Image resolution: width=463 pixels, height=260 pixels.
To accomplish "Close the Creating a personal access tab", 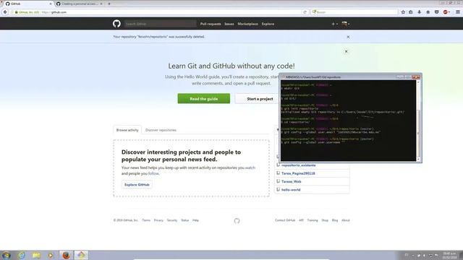I will pyautogui.click(x=101, y=4).
